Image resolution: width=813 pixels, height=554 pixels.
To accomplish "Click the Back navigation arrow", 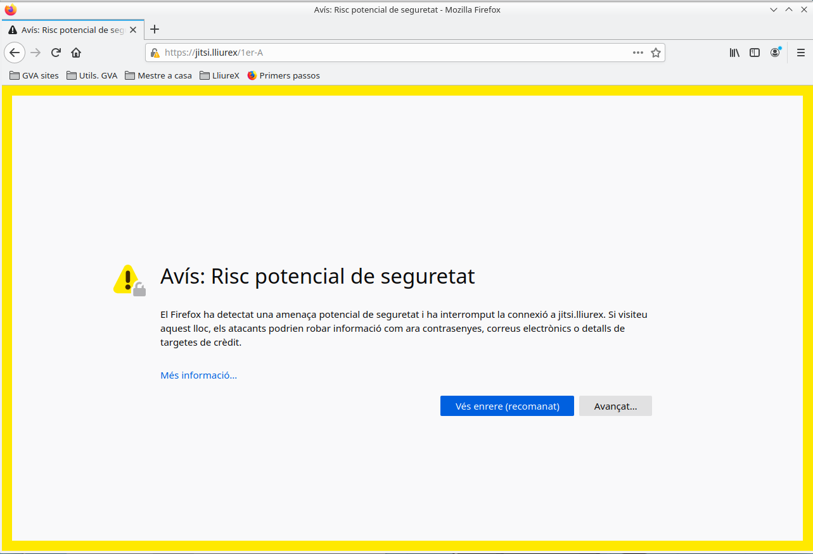I will point(15,53).
